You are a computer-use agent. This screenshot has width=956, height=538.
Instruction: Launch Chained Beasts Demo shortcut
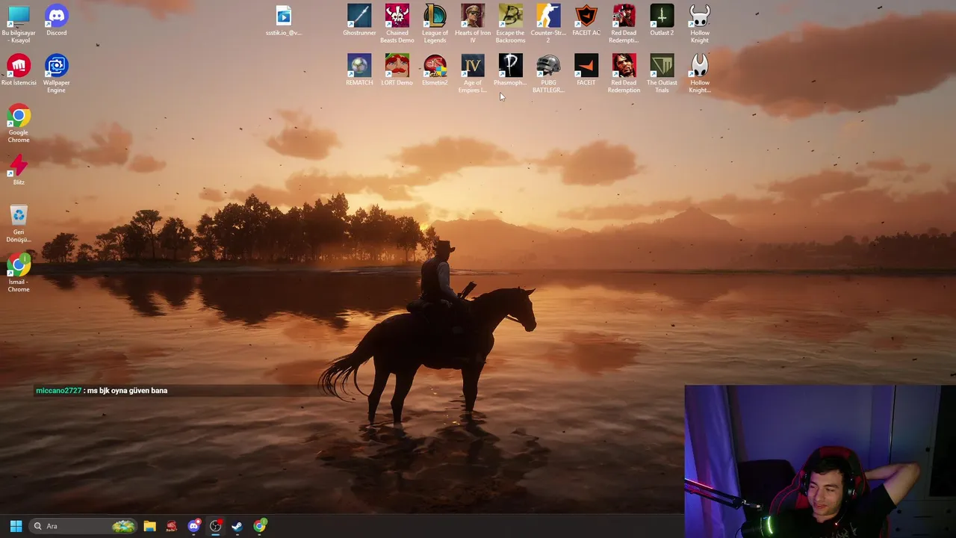(397, 23)
